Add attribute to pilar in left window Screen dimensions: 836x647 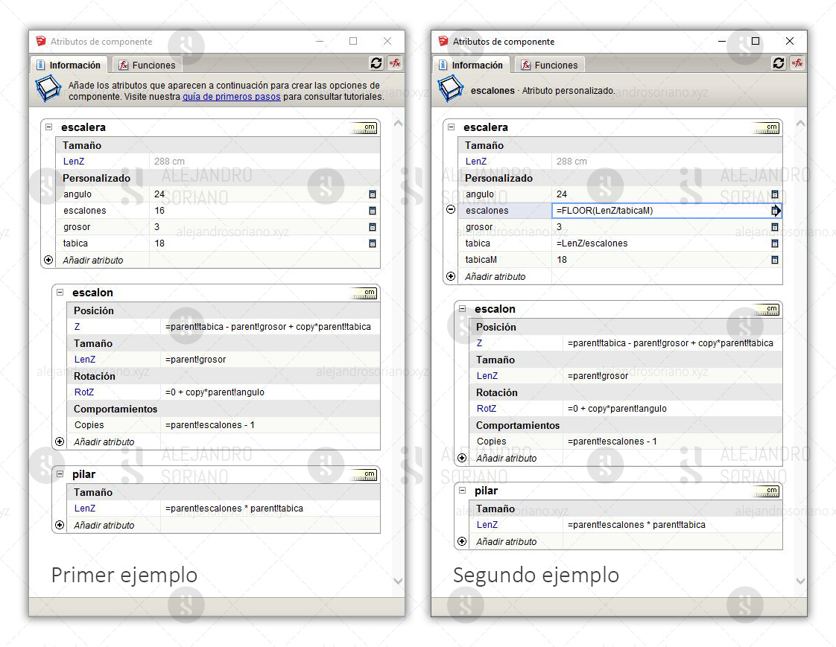pyautogui.click(x=60, y=525)
